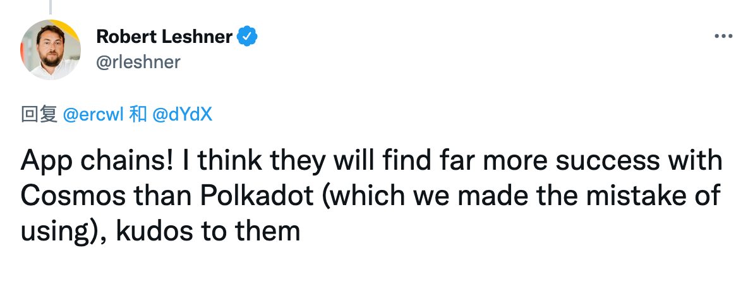
Task: Click the blue verified checkmark badge
Action: coord(248,37)
